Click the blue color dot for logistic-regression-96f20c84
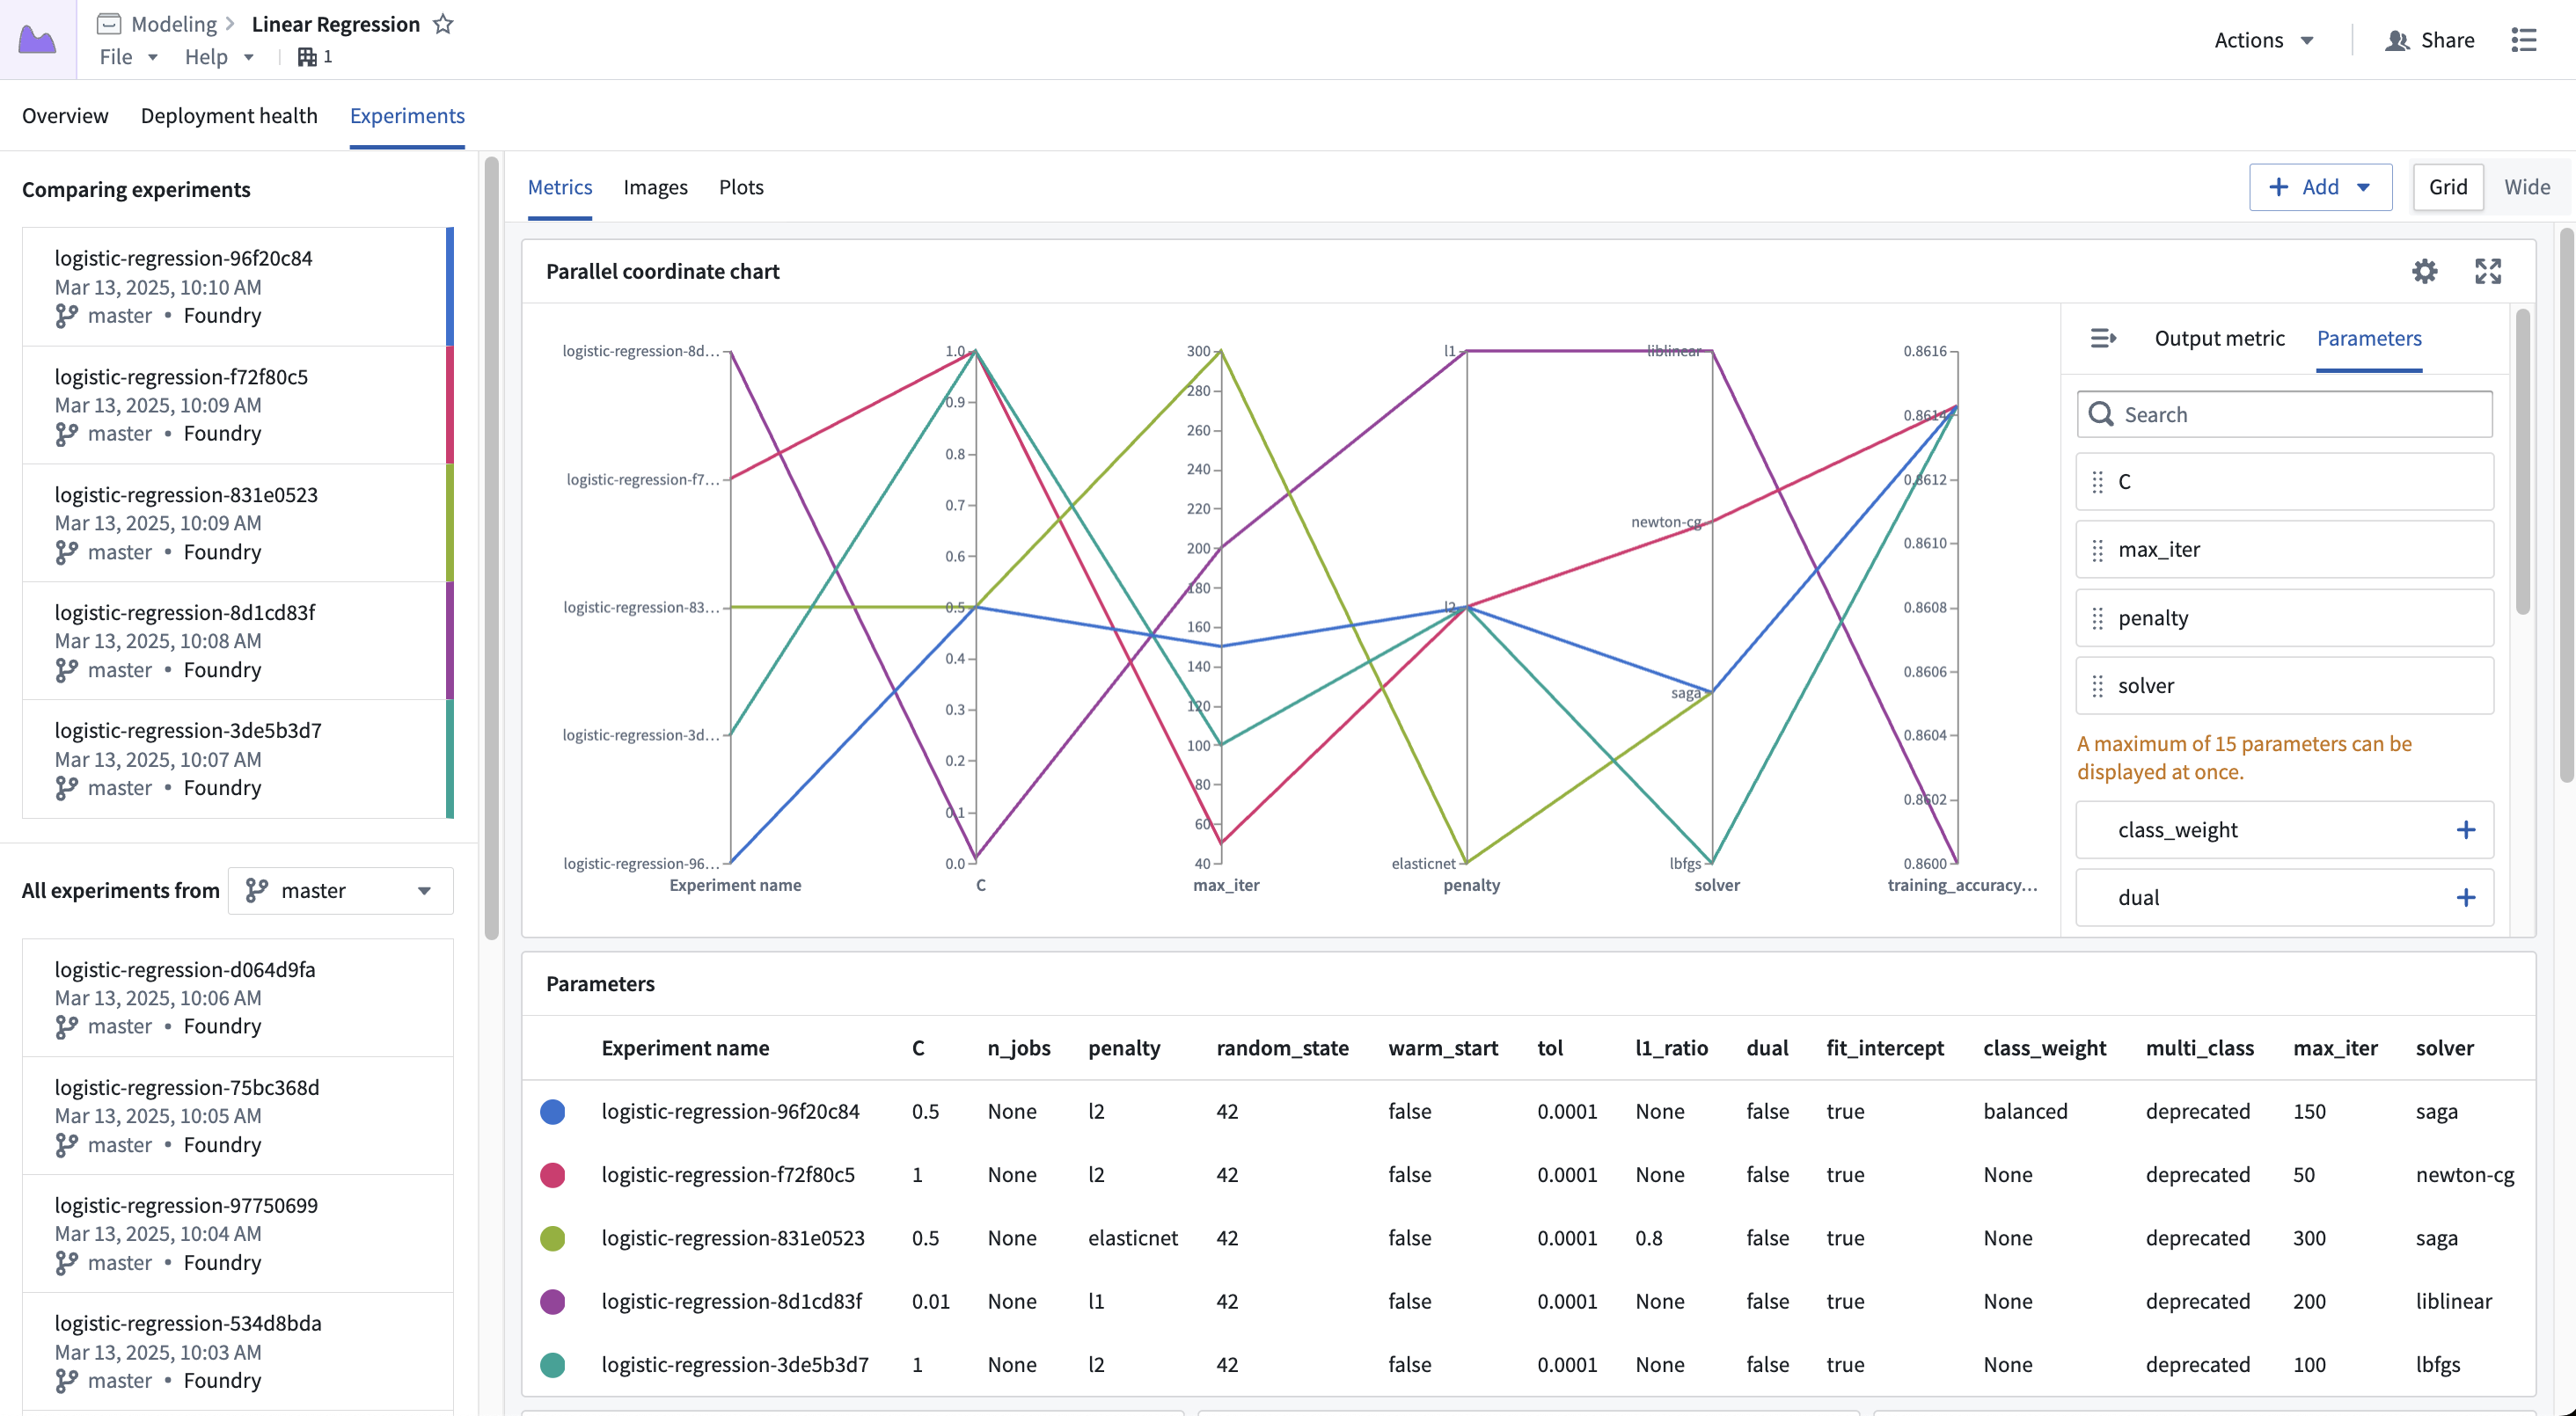2576x1416 pixels. pyautogui.click(x=553, y=1111)
